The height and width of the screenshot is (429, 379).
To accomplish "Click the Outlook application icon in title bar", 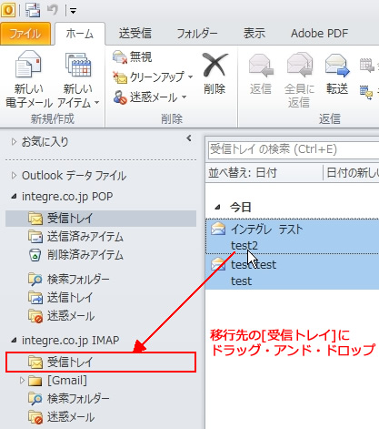I will 8,10.
